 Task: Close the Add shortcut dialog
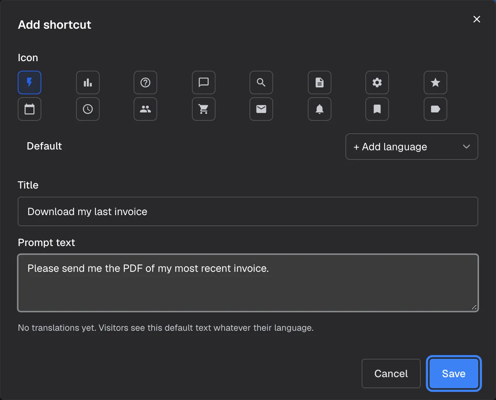point(477,19)
